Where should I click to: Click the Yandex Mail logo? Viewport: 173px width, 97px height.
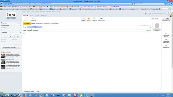[x=11, y=16]
